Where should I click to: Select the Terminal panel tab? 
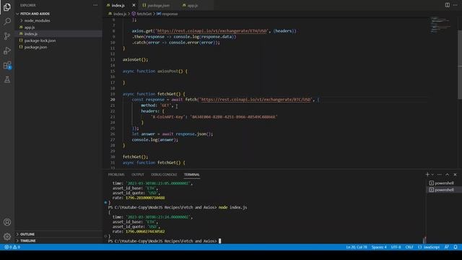(x=192, y=175)
